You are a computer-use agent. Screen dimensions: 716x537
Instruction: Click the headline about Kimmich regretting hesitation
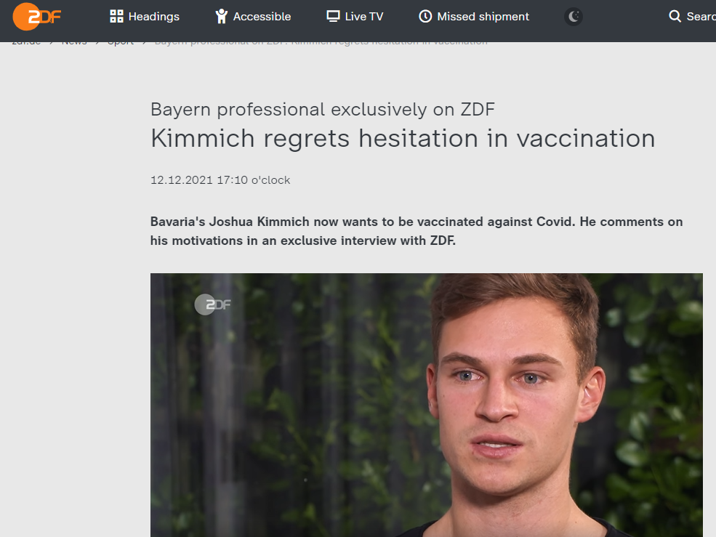pos(403,137)
